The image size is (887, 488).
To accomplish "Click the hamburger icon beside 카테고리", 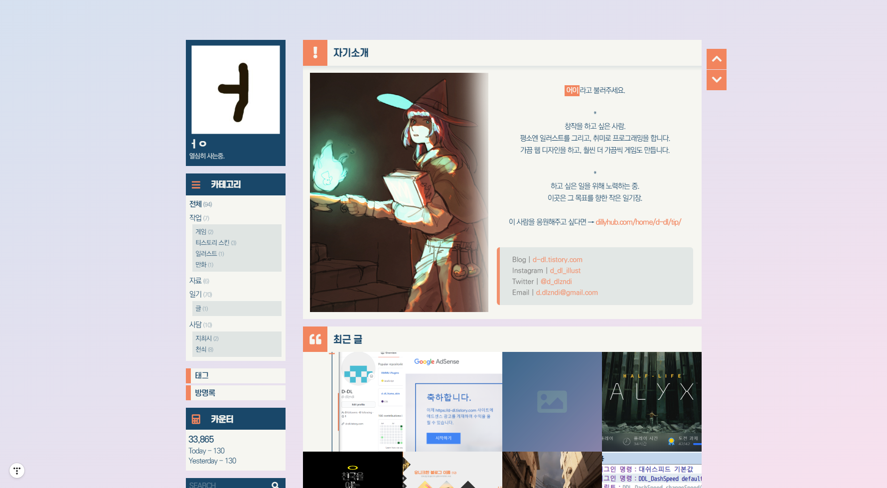I will 196,184.
